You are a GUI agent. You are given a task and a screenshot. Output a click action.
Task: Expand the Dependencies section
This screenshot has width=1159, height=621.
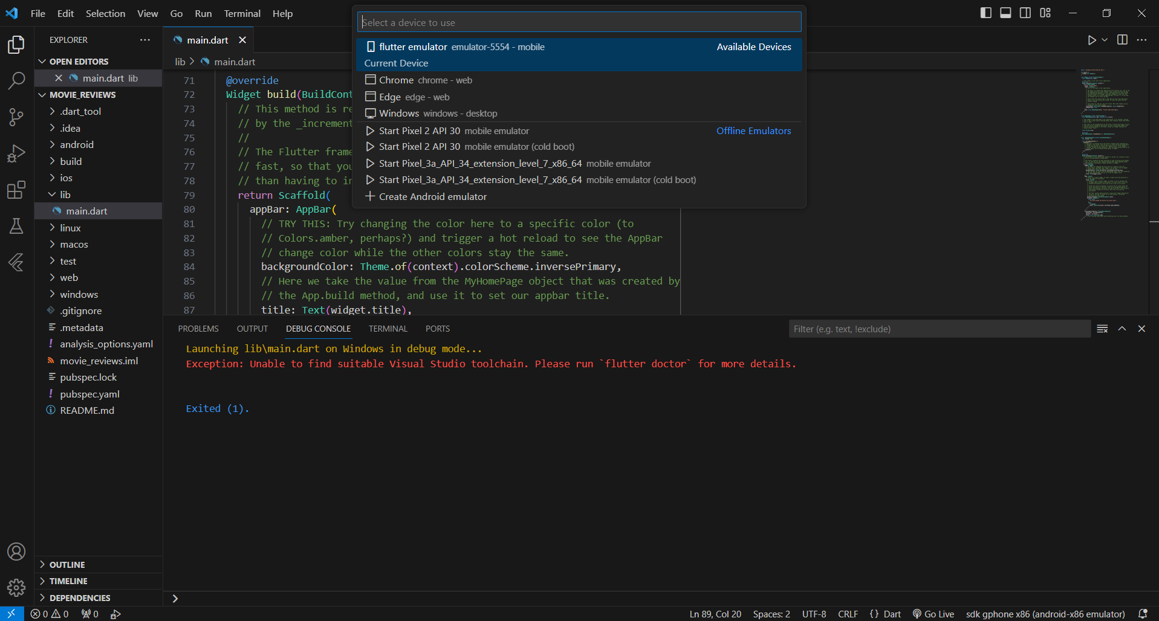click(98, 598)
